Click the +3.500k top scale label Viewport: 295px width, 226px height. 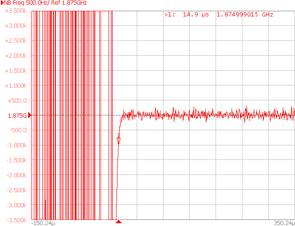16,11
